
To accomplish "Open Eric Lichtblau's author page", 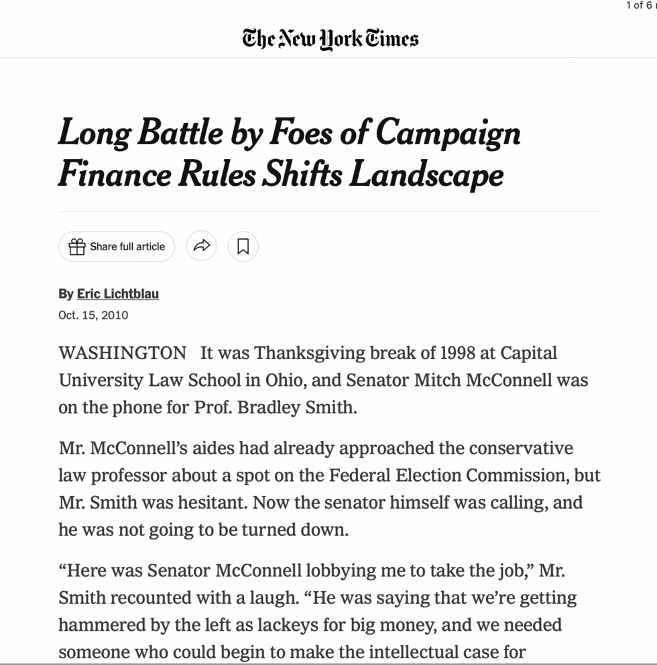I will pyautogui.click(x=117, y=294).
